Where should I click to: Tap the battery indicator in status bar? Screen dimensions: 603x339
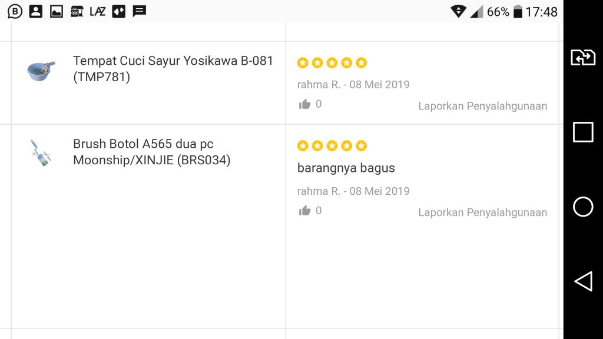518,12
